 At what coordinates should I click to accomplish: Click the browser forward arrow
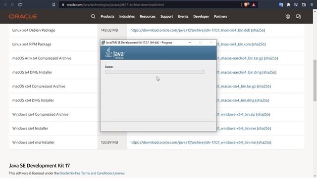point(12,4)
